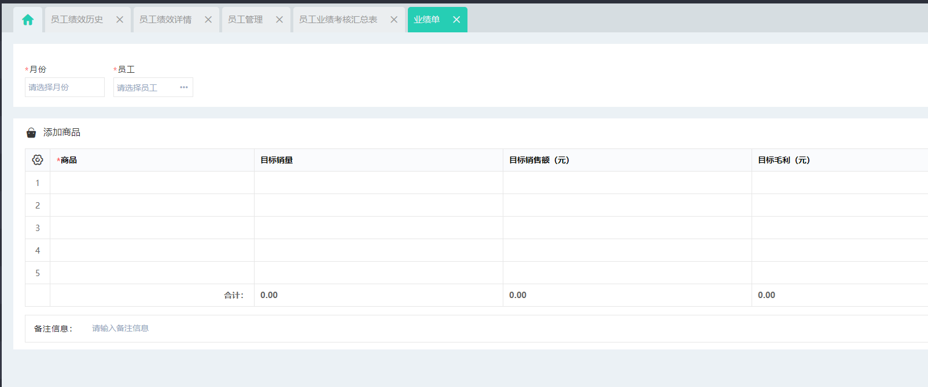Click the 目标毛利（元） column header
Image resolution: width=928 pixels, height=387 pixels.
click(x=840, y=160)
